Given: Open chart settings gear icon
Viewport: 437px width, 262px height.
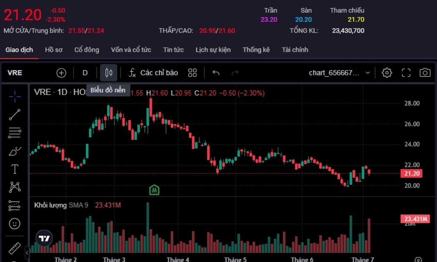Looking at the screenshot, I should [x=387, y=73].
